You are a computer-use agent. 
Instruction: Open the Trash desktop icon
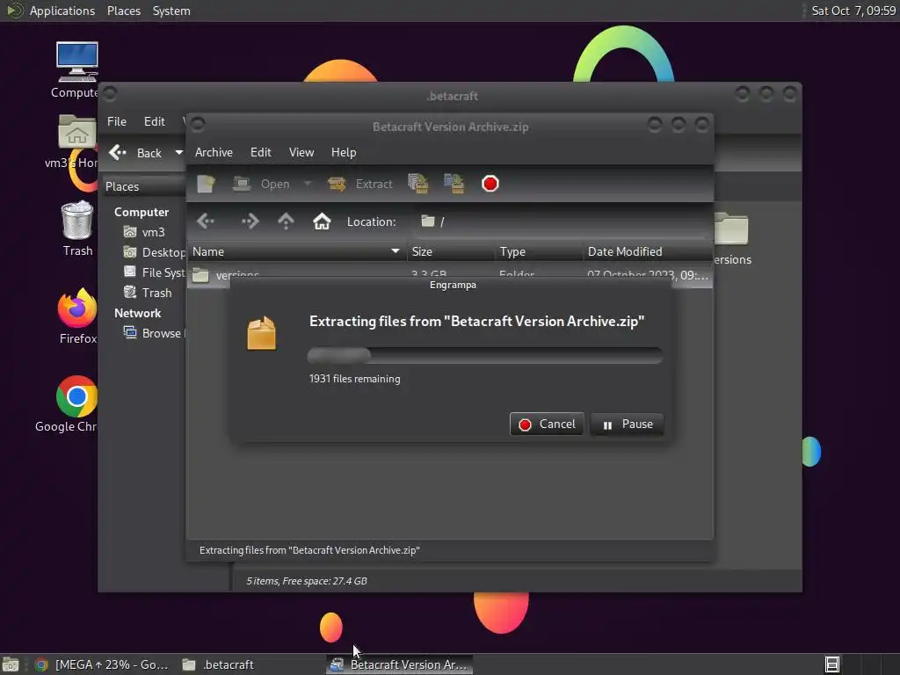pos(77,229)
